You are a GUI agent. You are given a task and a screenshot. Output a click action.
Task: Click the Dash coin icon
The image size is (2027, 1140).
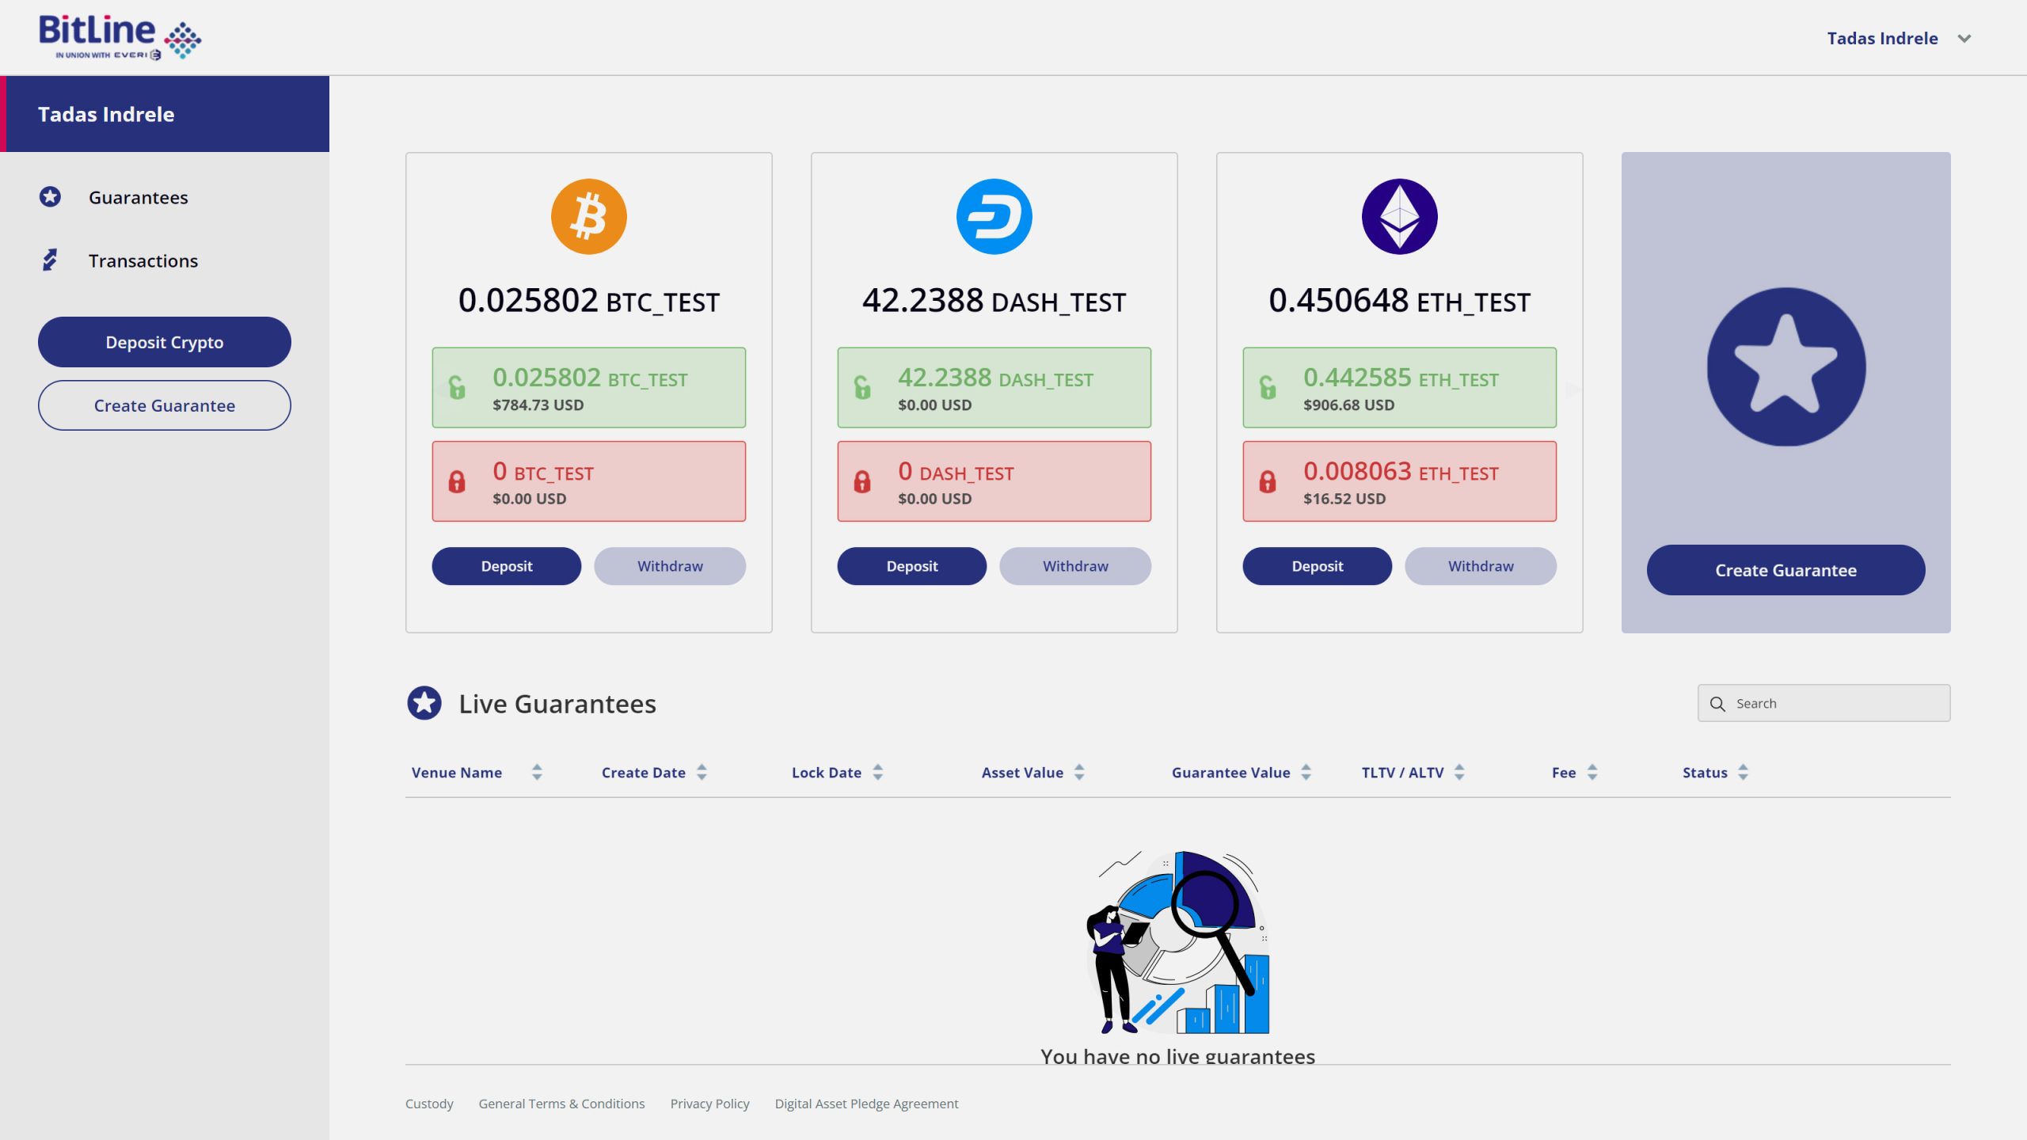[994, 216]
